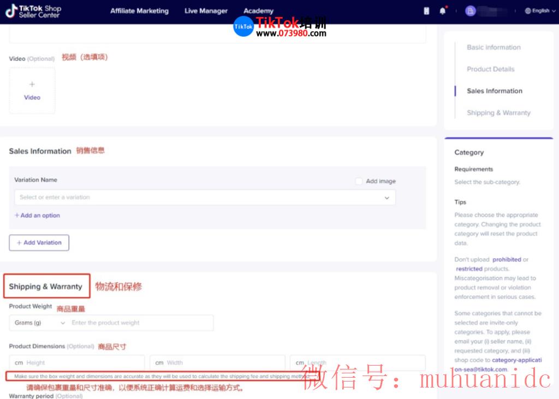Click the TikTok Shop Seller Center logo
559x399 pixels.
(x=33, y=11)
